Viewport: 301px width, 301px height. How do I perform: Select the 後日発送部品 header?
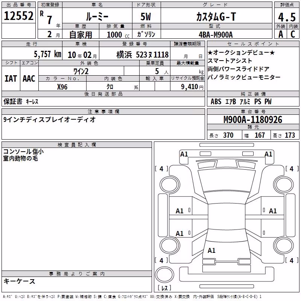[x=103, y=94]
